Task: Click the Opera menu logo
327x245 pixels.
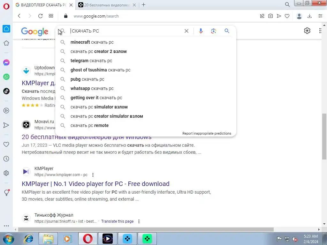Action: (x=6, y=6)
